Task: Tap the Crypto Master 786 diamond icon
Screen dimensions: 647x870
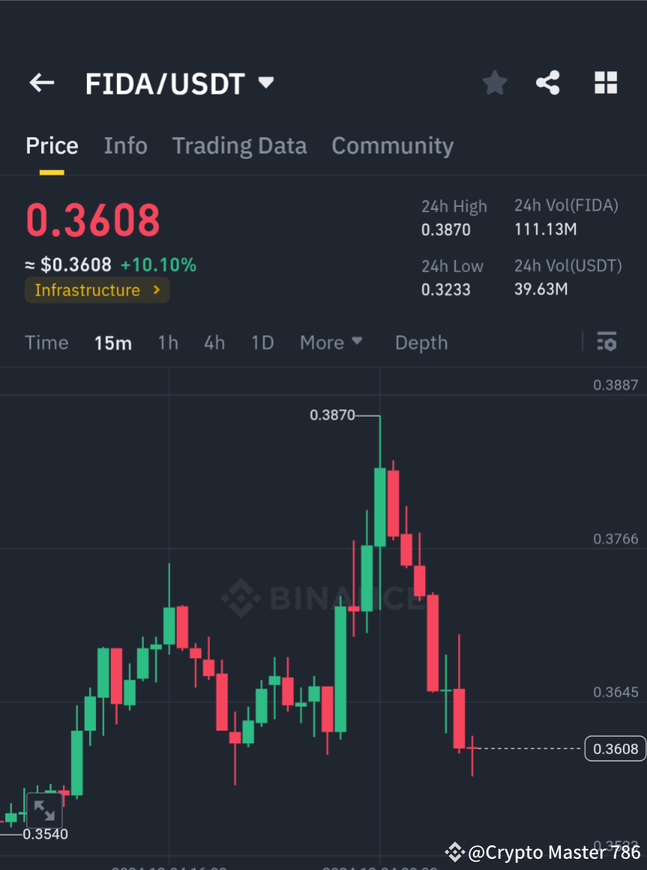Action: tap(455, 852)
